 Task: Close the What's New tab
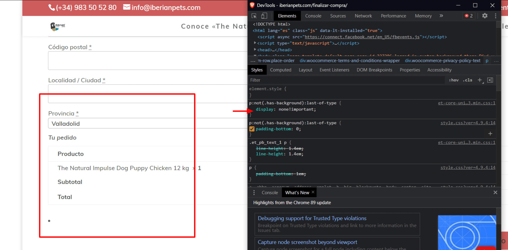click(x=313, y=192)
